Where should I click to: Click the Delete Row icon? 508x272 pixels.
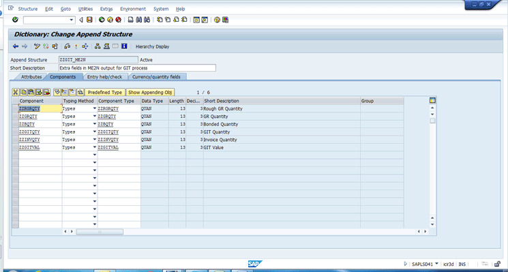click(46, 92)
